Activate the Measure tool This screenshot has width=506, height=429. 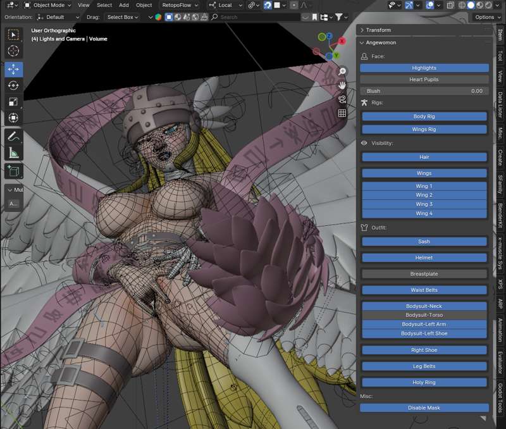[x=14, y=152]
